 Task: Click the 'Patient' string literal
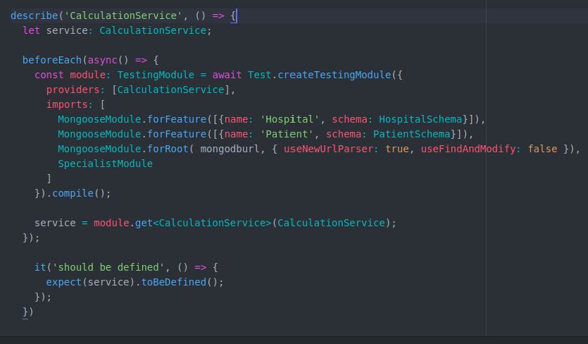287,134
